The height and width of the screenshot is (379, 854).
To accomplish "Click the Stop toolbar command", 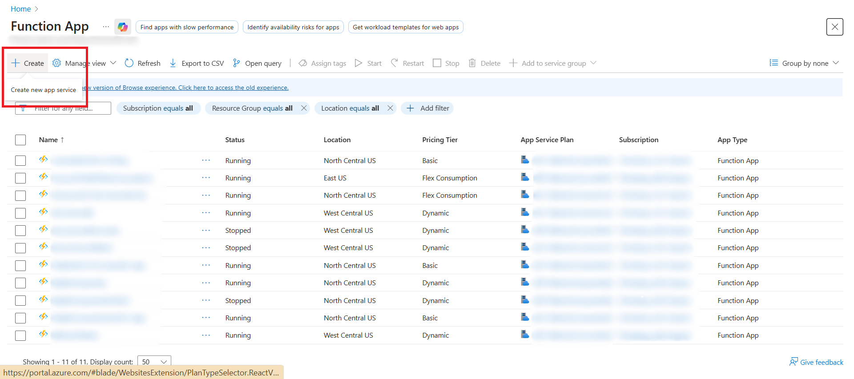I will [446, 63].
